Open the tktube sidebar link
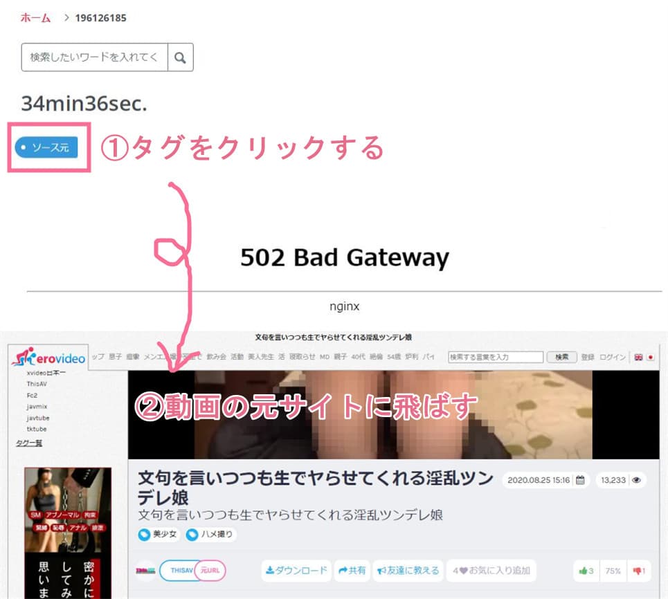The width and height of the screenshot is (668, 599). pyautogui.click(x=37, y=429)
